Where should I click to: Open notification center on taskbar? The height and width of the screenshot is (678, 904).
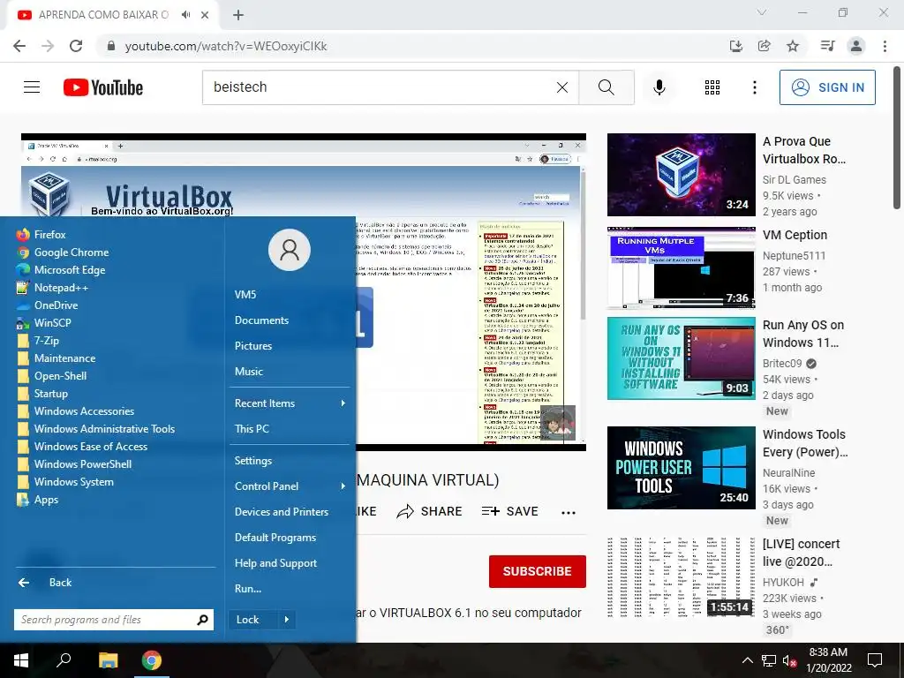pos(875,660)
